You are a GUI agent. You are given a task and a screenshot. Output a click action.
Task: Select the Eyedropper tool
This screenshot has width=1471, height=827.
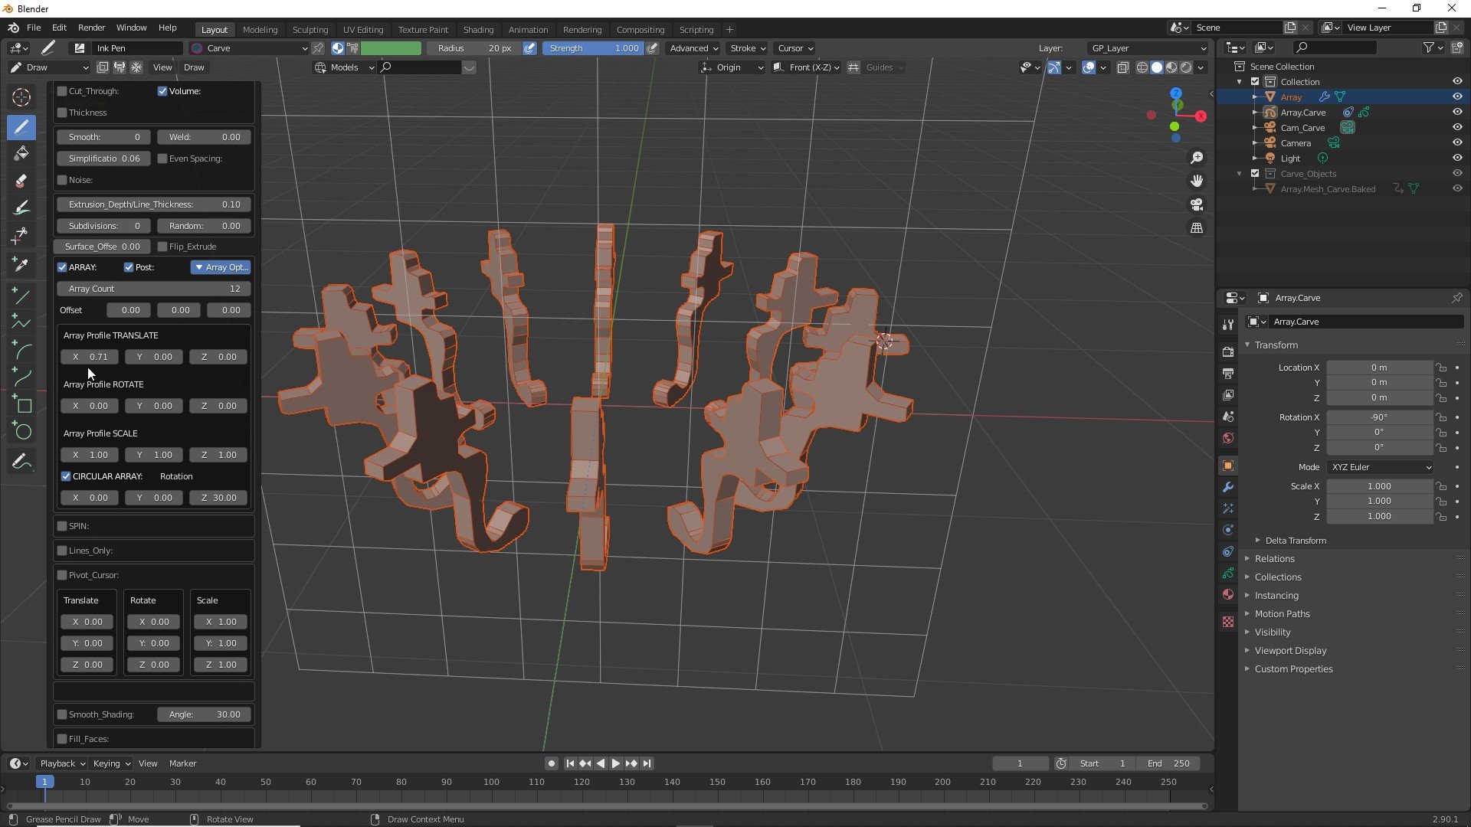(x=21, y=264)
